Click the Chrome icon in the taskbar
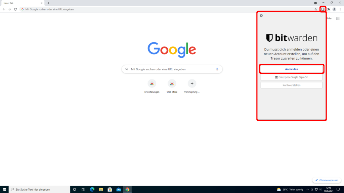The image size is (344, 193). (127, 190)
